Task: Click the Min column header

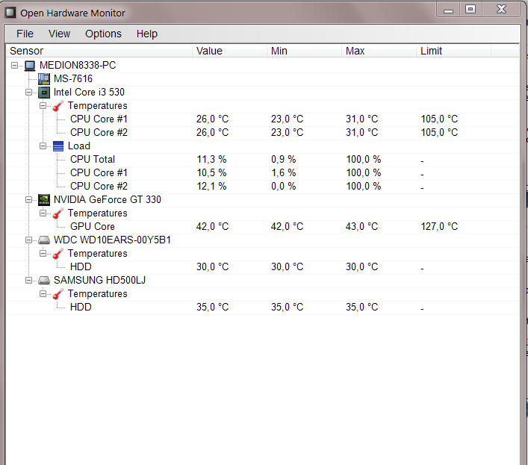Action: click(x=305, y=51)
